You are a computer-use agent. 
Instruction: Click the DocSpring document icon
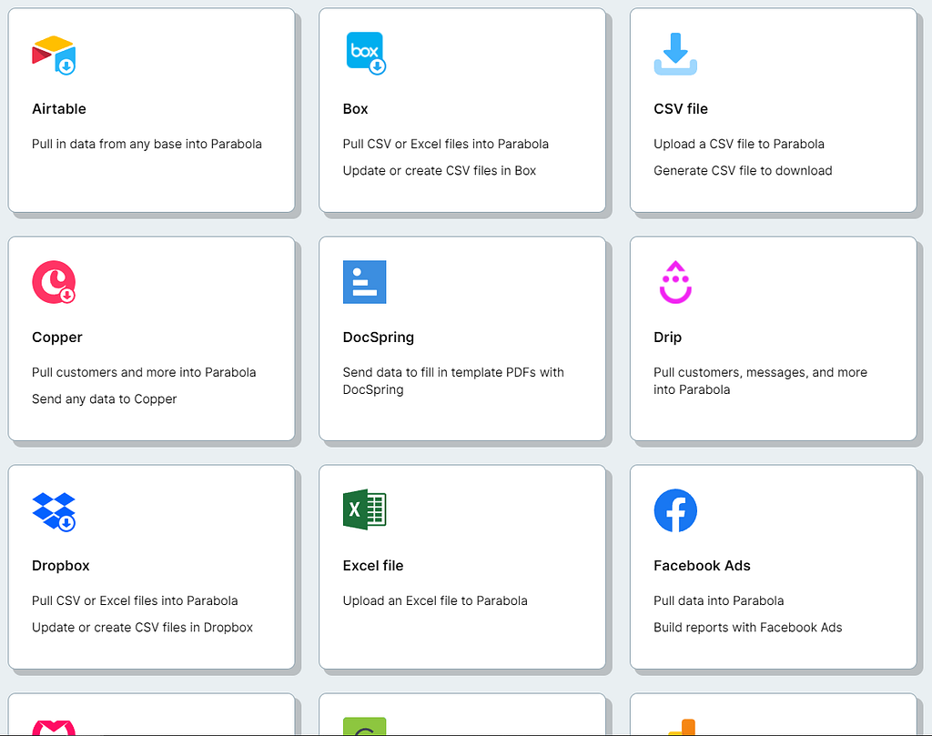pyautogui.click(x=364, y=282)
